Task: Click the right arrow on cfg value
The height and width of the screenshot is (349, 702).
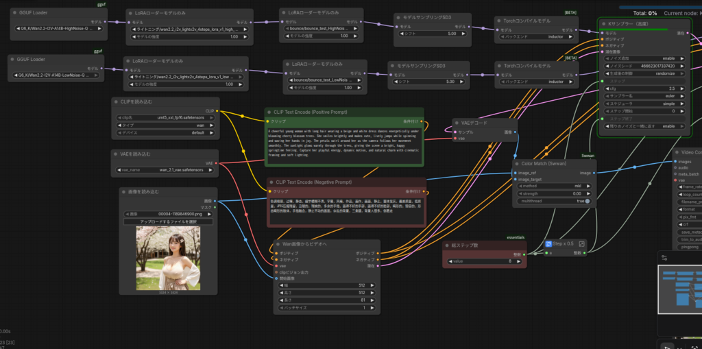Action: tap(681, 88)
